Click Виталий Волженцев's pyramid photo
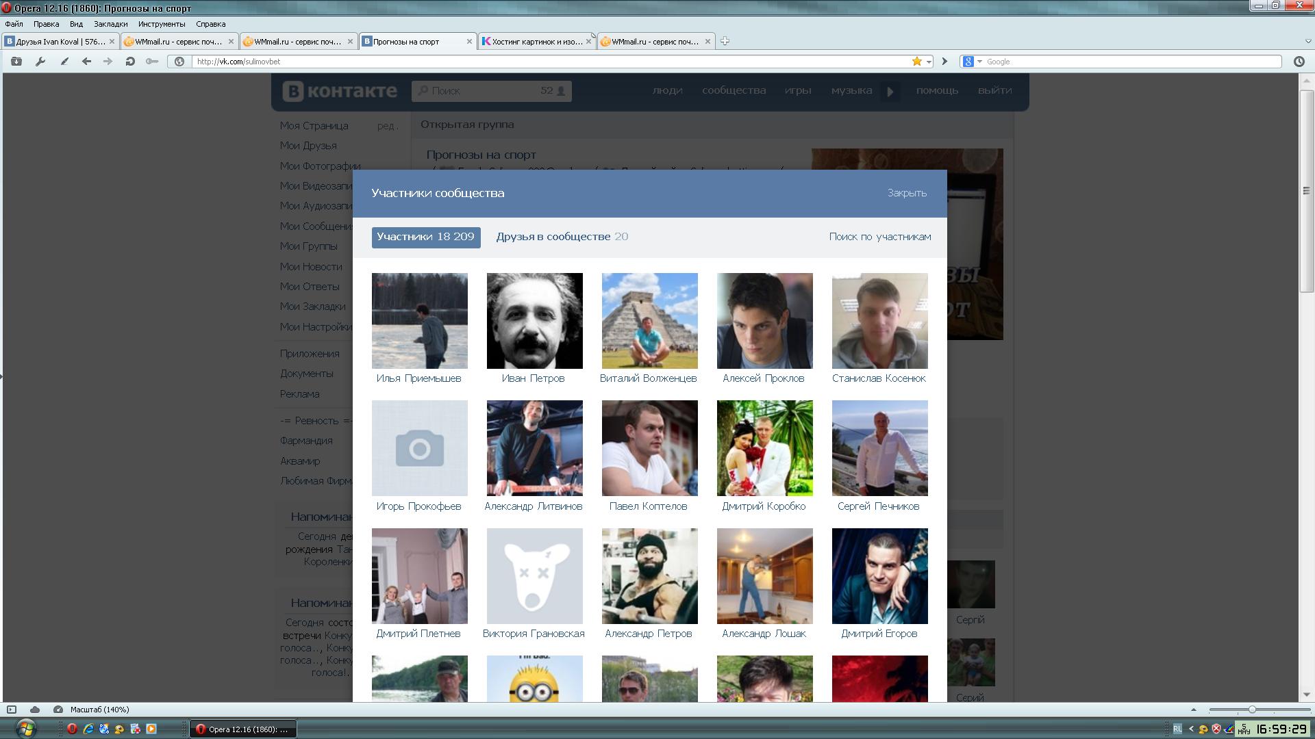Image resolution: width=1315 pixels, height=739 pixels. (x=649, y=321)
